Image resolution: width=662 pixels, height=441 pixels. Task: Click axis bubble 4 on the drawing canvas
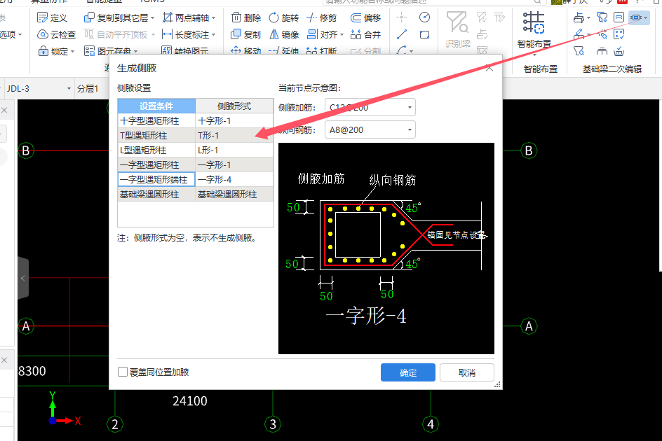pos(431,424)
